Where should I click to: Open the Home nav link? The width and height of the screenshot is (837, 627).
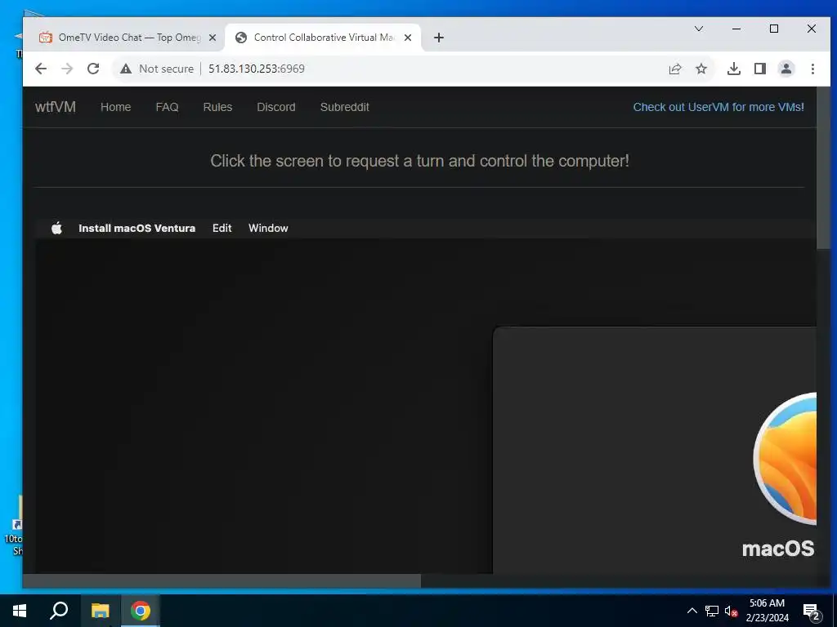point(116,107)
